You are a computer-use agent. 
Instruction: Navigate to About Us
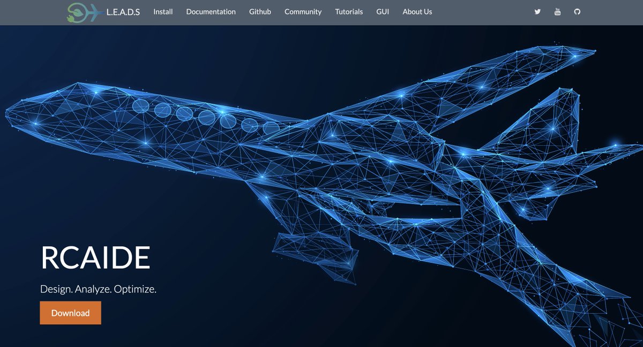[x=417, y=12]
